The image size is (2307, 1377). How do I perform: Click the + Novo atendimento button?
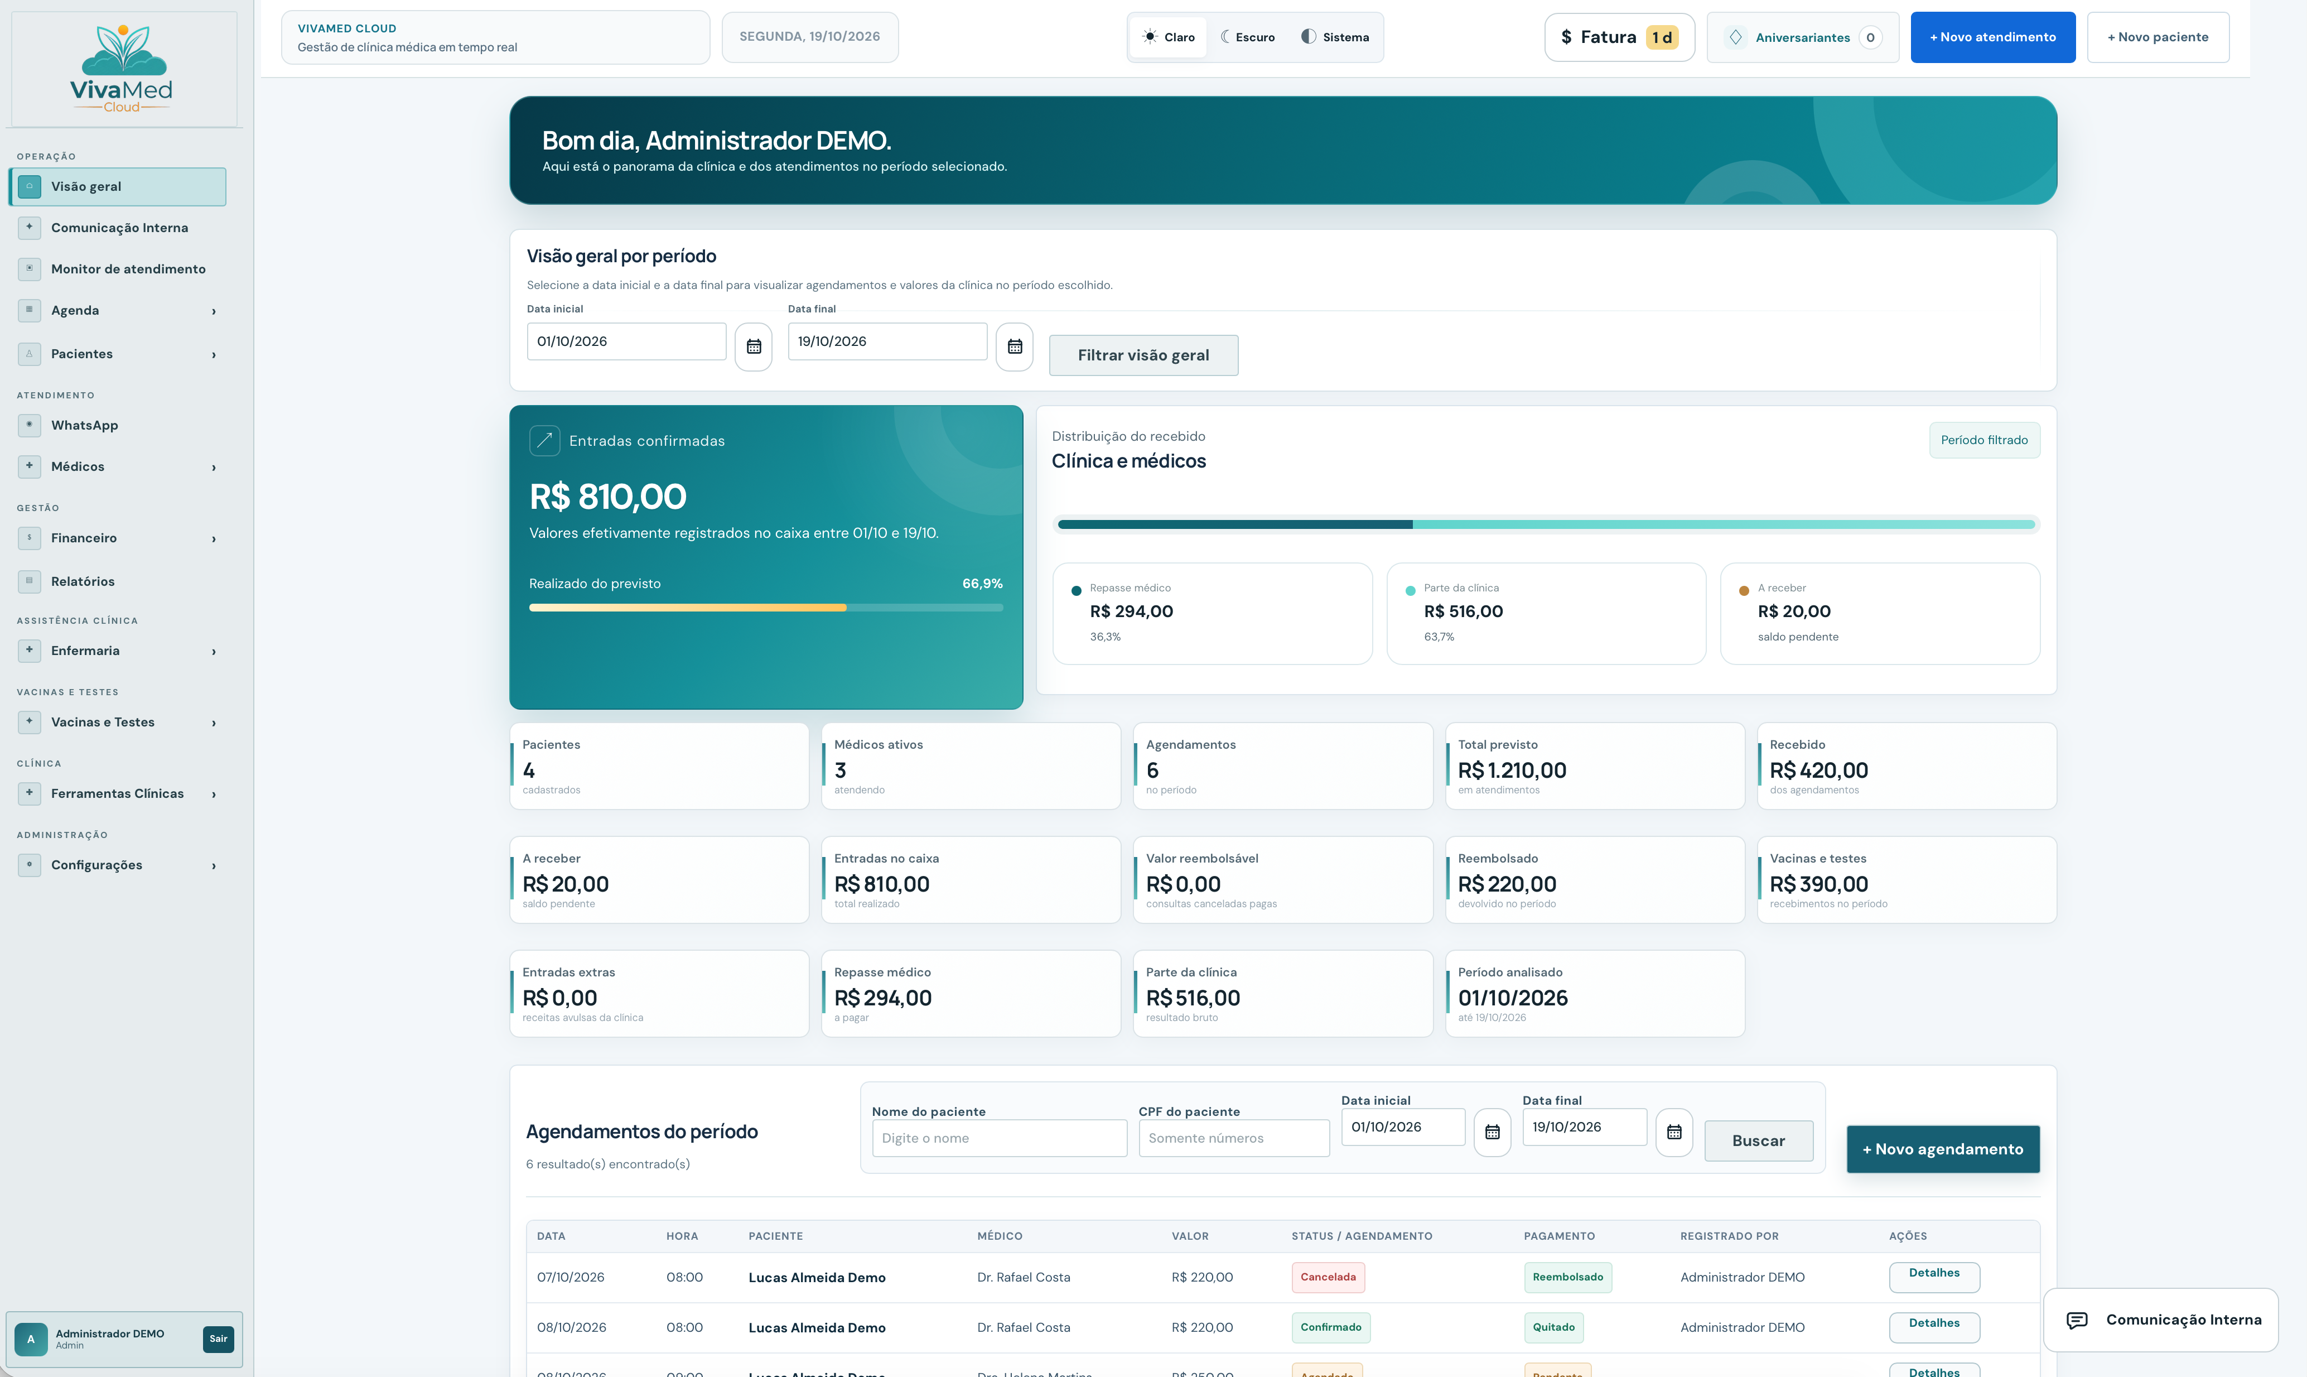point(1992,37)
